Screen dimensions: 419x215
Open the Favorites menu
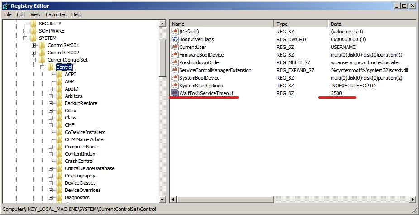tap(56, 14)
